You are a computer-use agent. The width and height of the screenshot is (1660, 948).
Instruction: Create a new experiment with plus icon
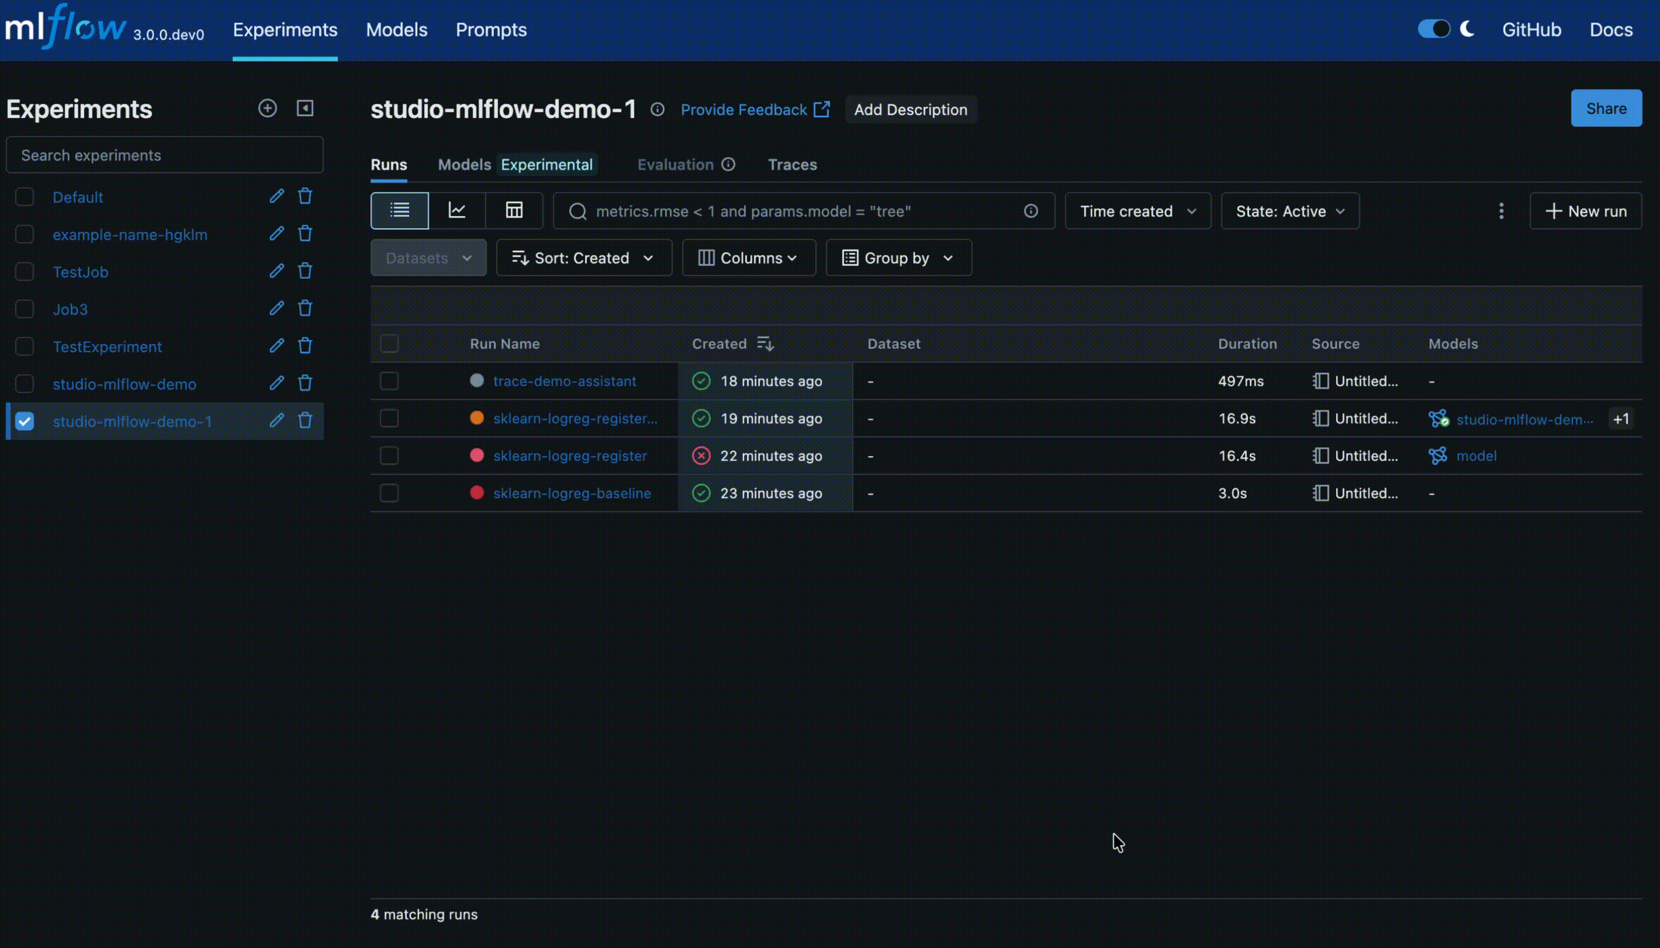coord(268,108)
